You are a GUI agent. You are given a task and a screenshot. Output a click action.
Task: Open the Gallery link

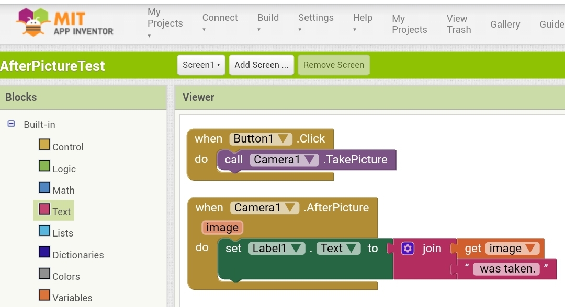point(505,25)
